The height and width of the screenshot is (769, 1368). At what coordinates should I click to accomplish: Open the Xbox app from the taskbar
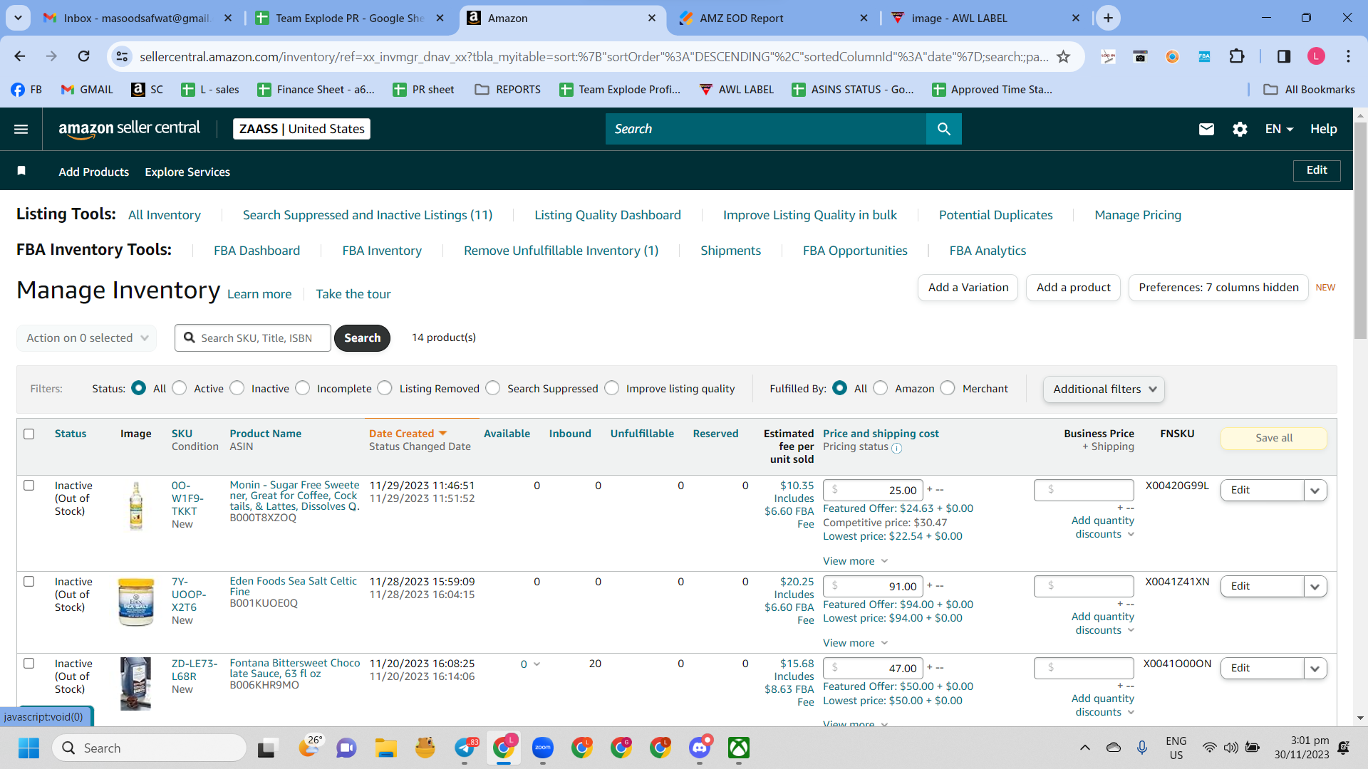point(739,748)
